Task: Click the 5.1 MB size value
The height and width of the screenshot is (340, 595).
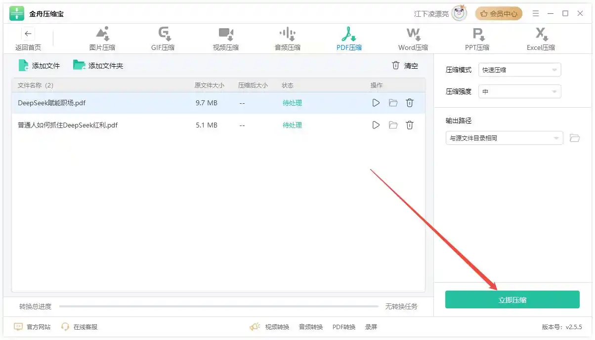Action: pos(207,125)
